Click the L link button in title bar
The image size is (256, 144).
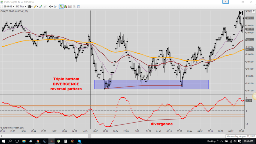pos(226,2)
